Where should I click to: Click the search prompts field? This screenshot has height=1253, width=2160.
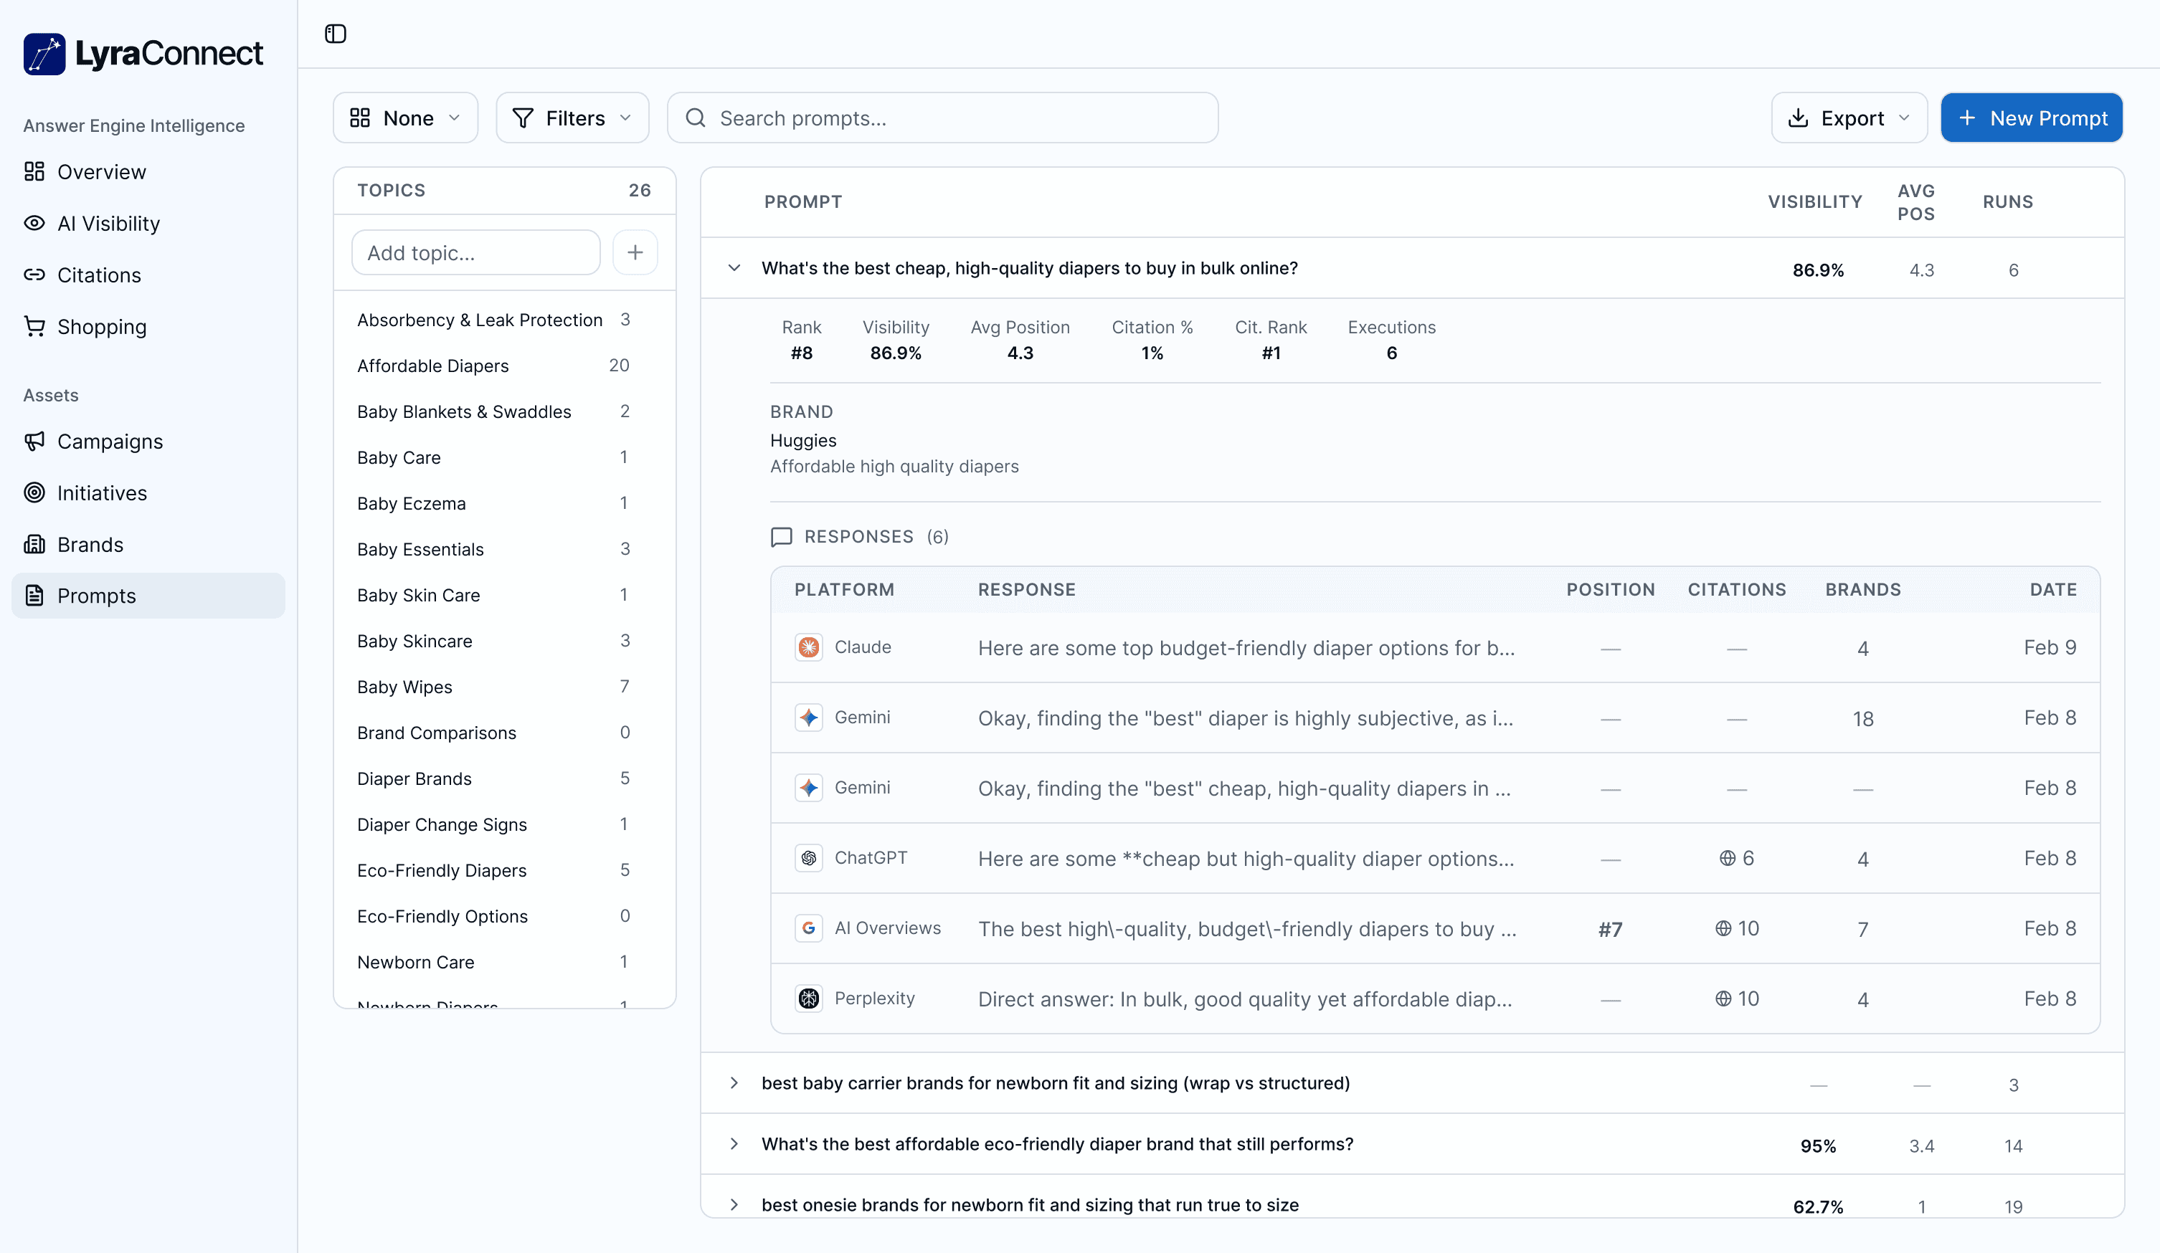[x=943, y=118]
